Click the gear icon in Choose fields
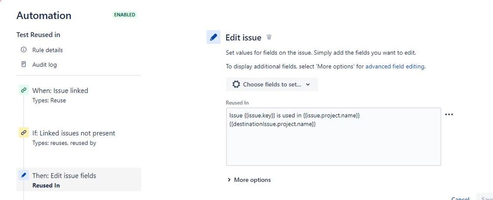This screenshot has width=493, height=200. (x=236, y=84)
